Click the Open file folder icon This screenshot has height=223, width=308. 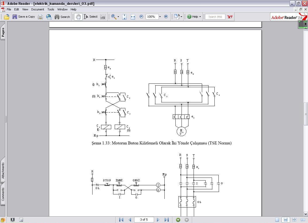click(6, 17)
